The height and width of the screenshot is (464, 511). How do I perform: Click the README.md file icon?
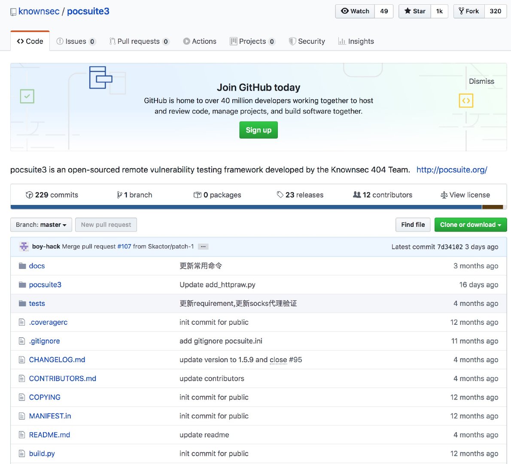coord(22,435)
